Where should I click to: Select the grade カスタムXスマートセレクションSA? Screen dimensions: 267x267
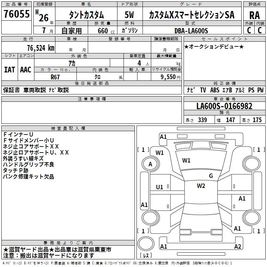coord(192,15)
